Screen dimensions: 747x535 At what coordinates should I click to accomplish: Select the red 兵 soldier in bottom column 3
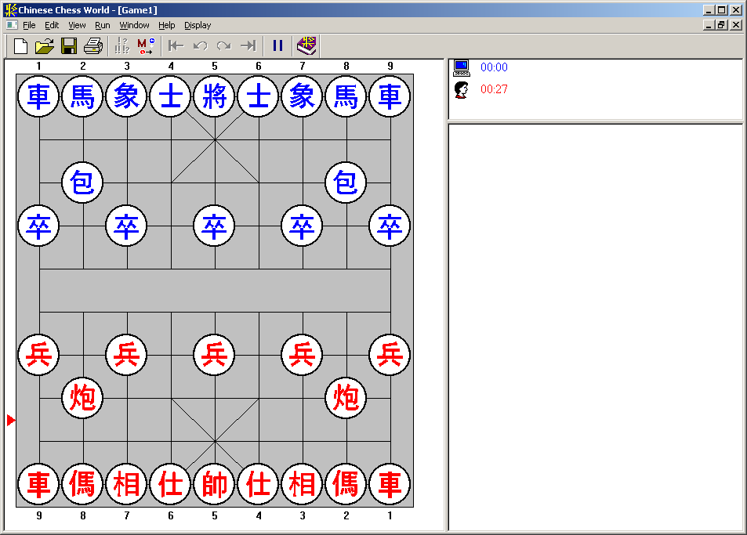[x=302, y=355]
